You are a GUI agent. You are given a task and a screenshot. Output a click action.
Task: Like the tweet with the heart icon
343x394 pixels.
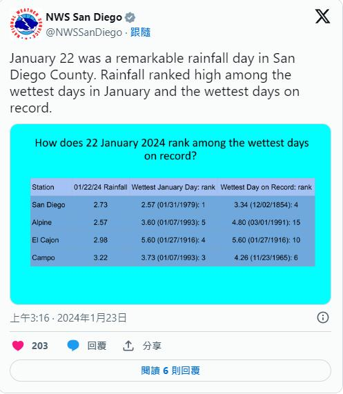click(x=18, y=346)
